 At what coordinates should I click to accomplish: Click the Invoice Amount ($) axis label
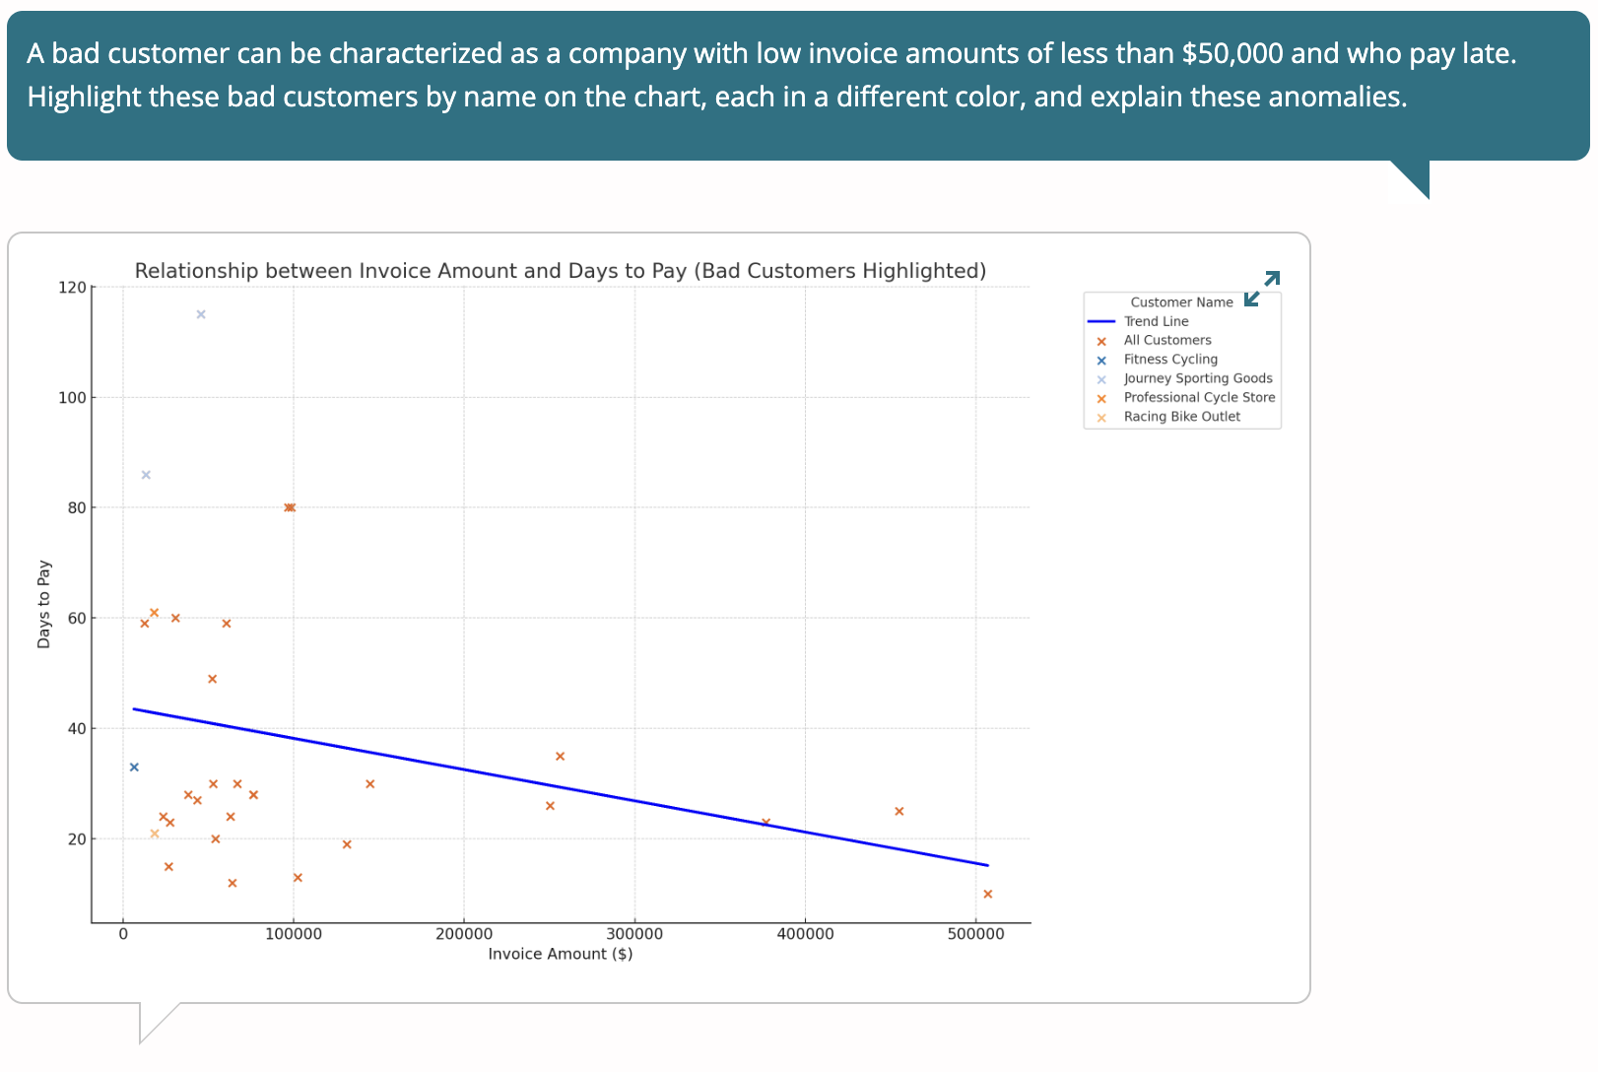coord(561,954)
